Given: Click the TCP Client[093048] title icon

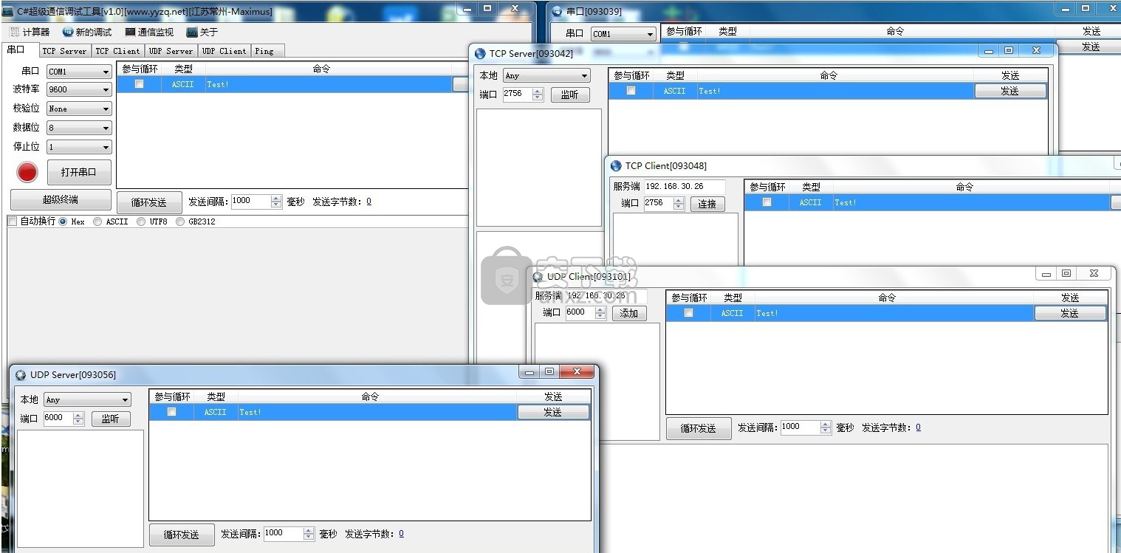Looking at the screenshot, I should (616, 165).
